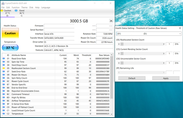Click Uncorrectable Sector Count slider thumb

(122, 63)
